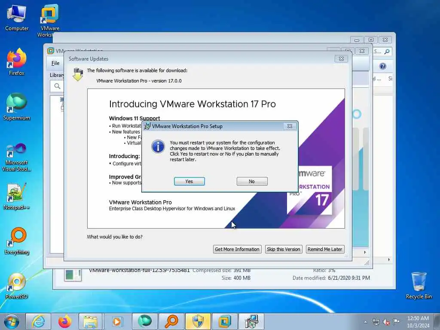Open the Microsoft Visual Studio desktop shortcut
This screenshot has height=330, width=440.
tap(17, 157)
